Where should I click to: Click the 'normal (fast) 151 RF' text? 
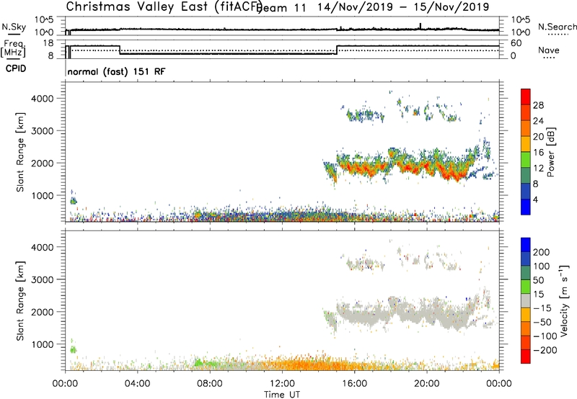tap(116, 71)
